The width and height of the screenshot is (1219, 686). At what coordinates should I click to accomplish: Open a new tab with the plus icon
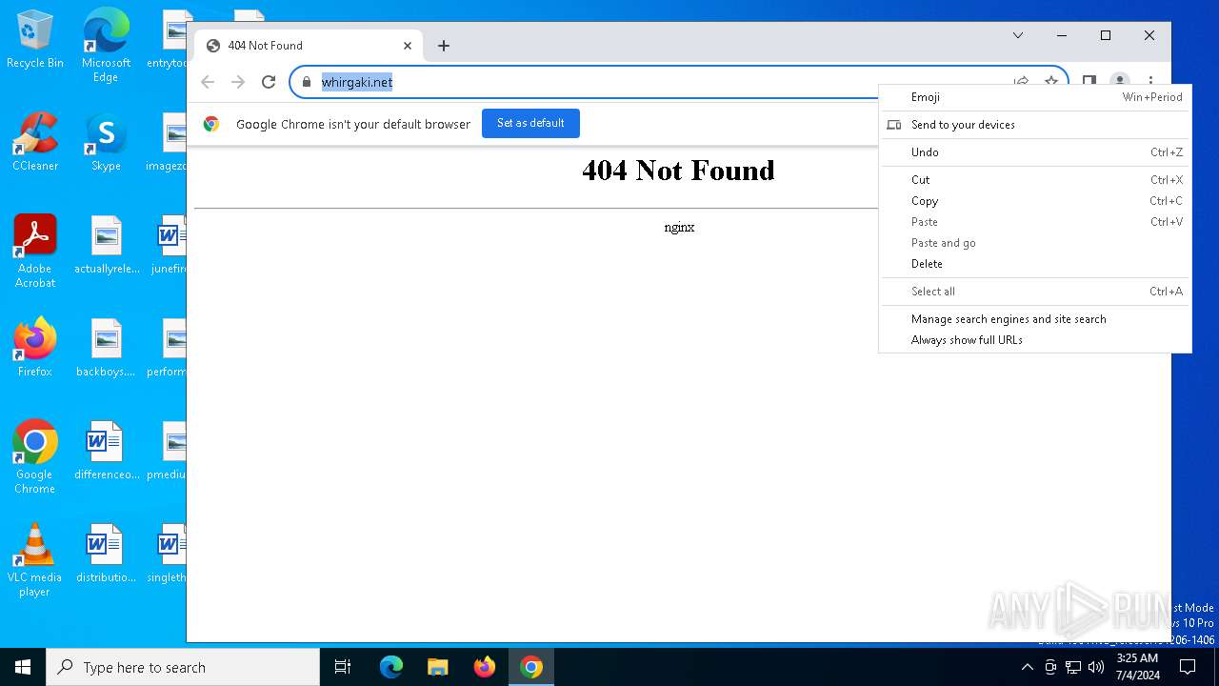pos(443,46)
